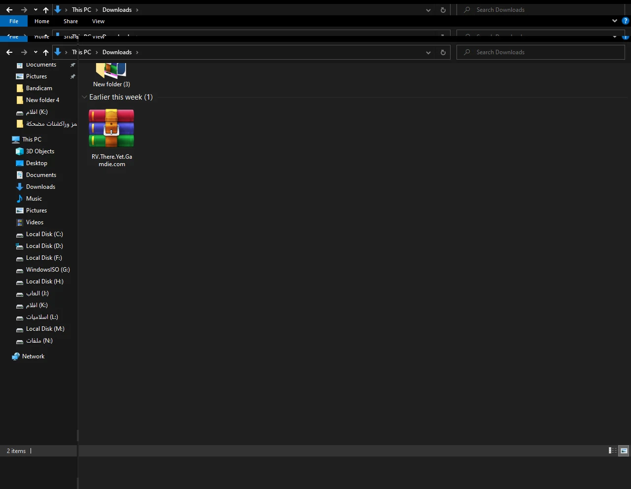Viewport: 631px width, 489px height.
Task: Switch to large thumbnails view in status bar
Action: pos(624,451)
